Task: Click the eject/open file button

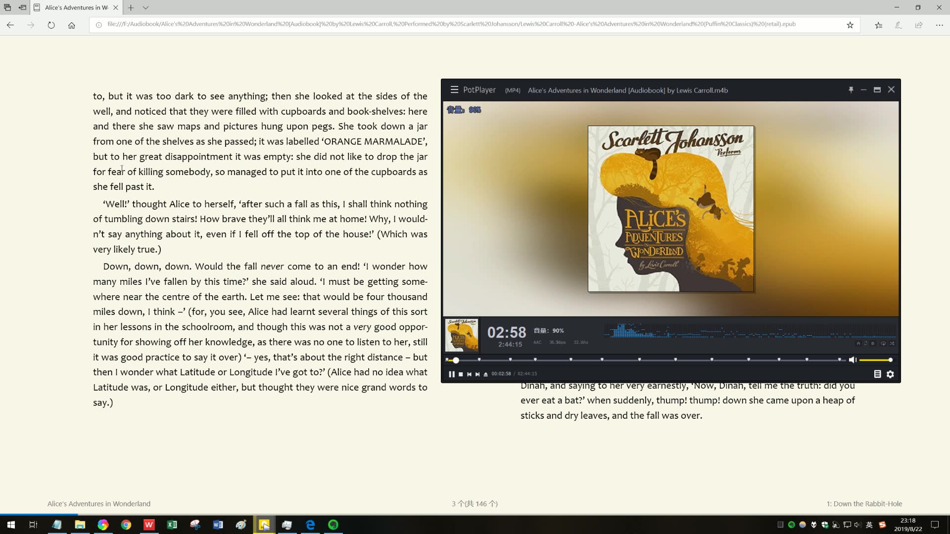Action: 486,374
